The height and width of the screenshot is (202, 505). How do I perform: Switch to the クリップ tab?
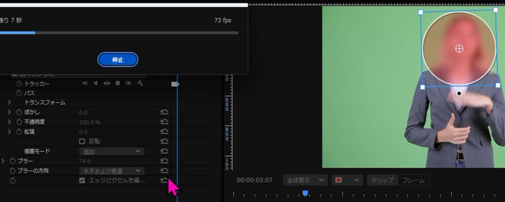[382, 180]
